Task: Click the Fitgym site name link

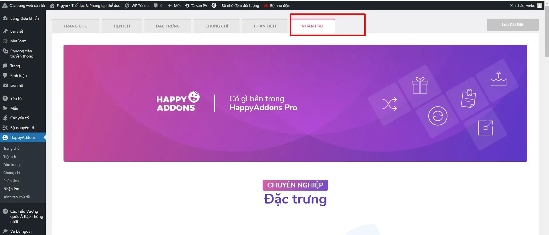Action: [88, 5]
